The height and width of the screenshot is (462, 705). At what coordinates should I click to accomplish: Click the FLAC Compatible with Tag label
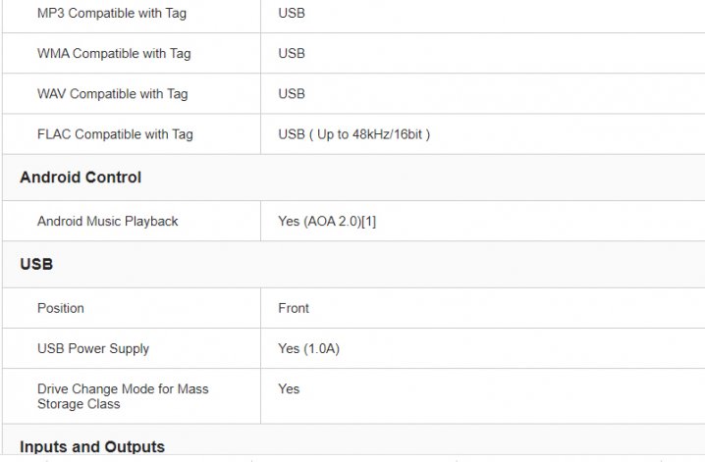click(115, 134)
